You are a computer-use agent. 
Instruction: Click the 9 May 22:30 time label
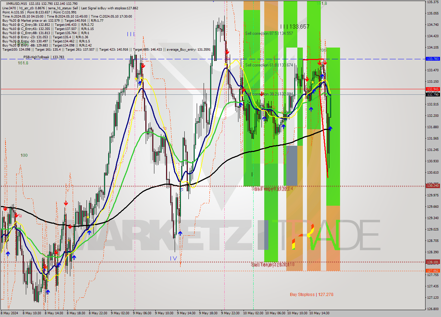[x=230, y=313]
